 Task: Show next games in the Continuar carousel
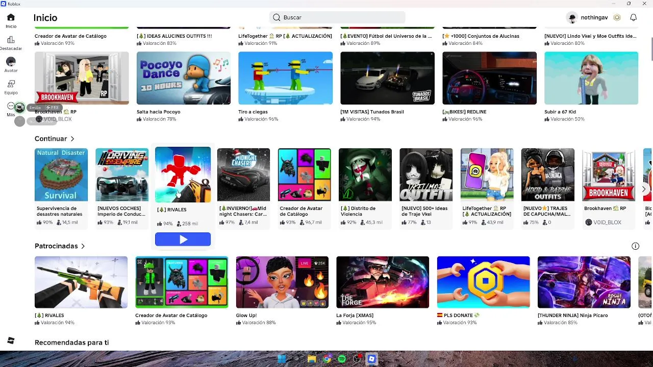[x=644, y=189]
